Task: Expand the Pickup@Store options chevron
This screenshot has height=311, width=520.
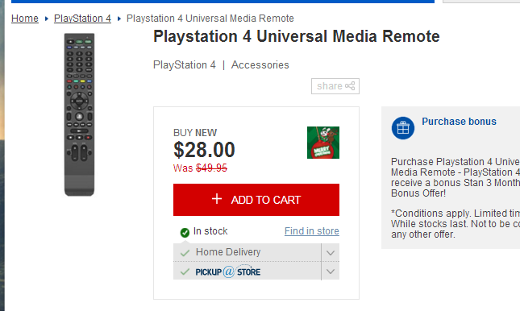Action: [x=331, y=272]
